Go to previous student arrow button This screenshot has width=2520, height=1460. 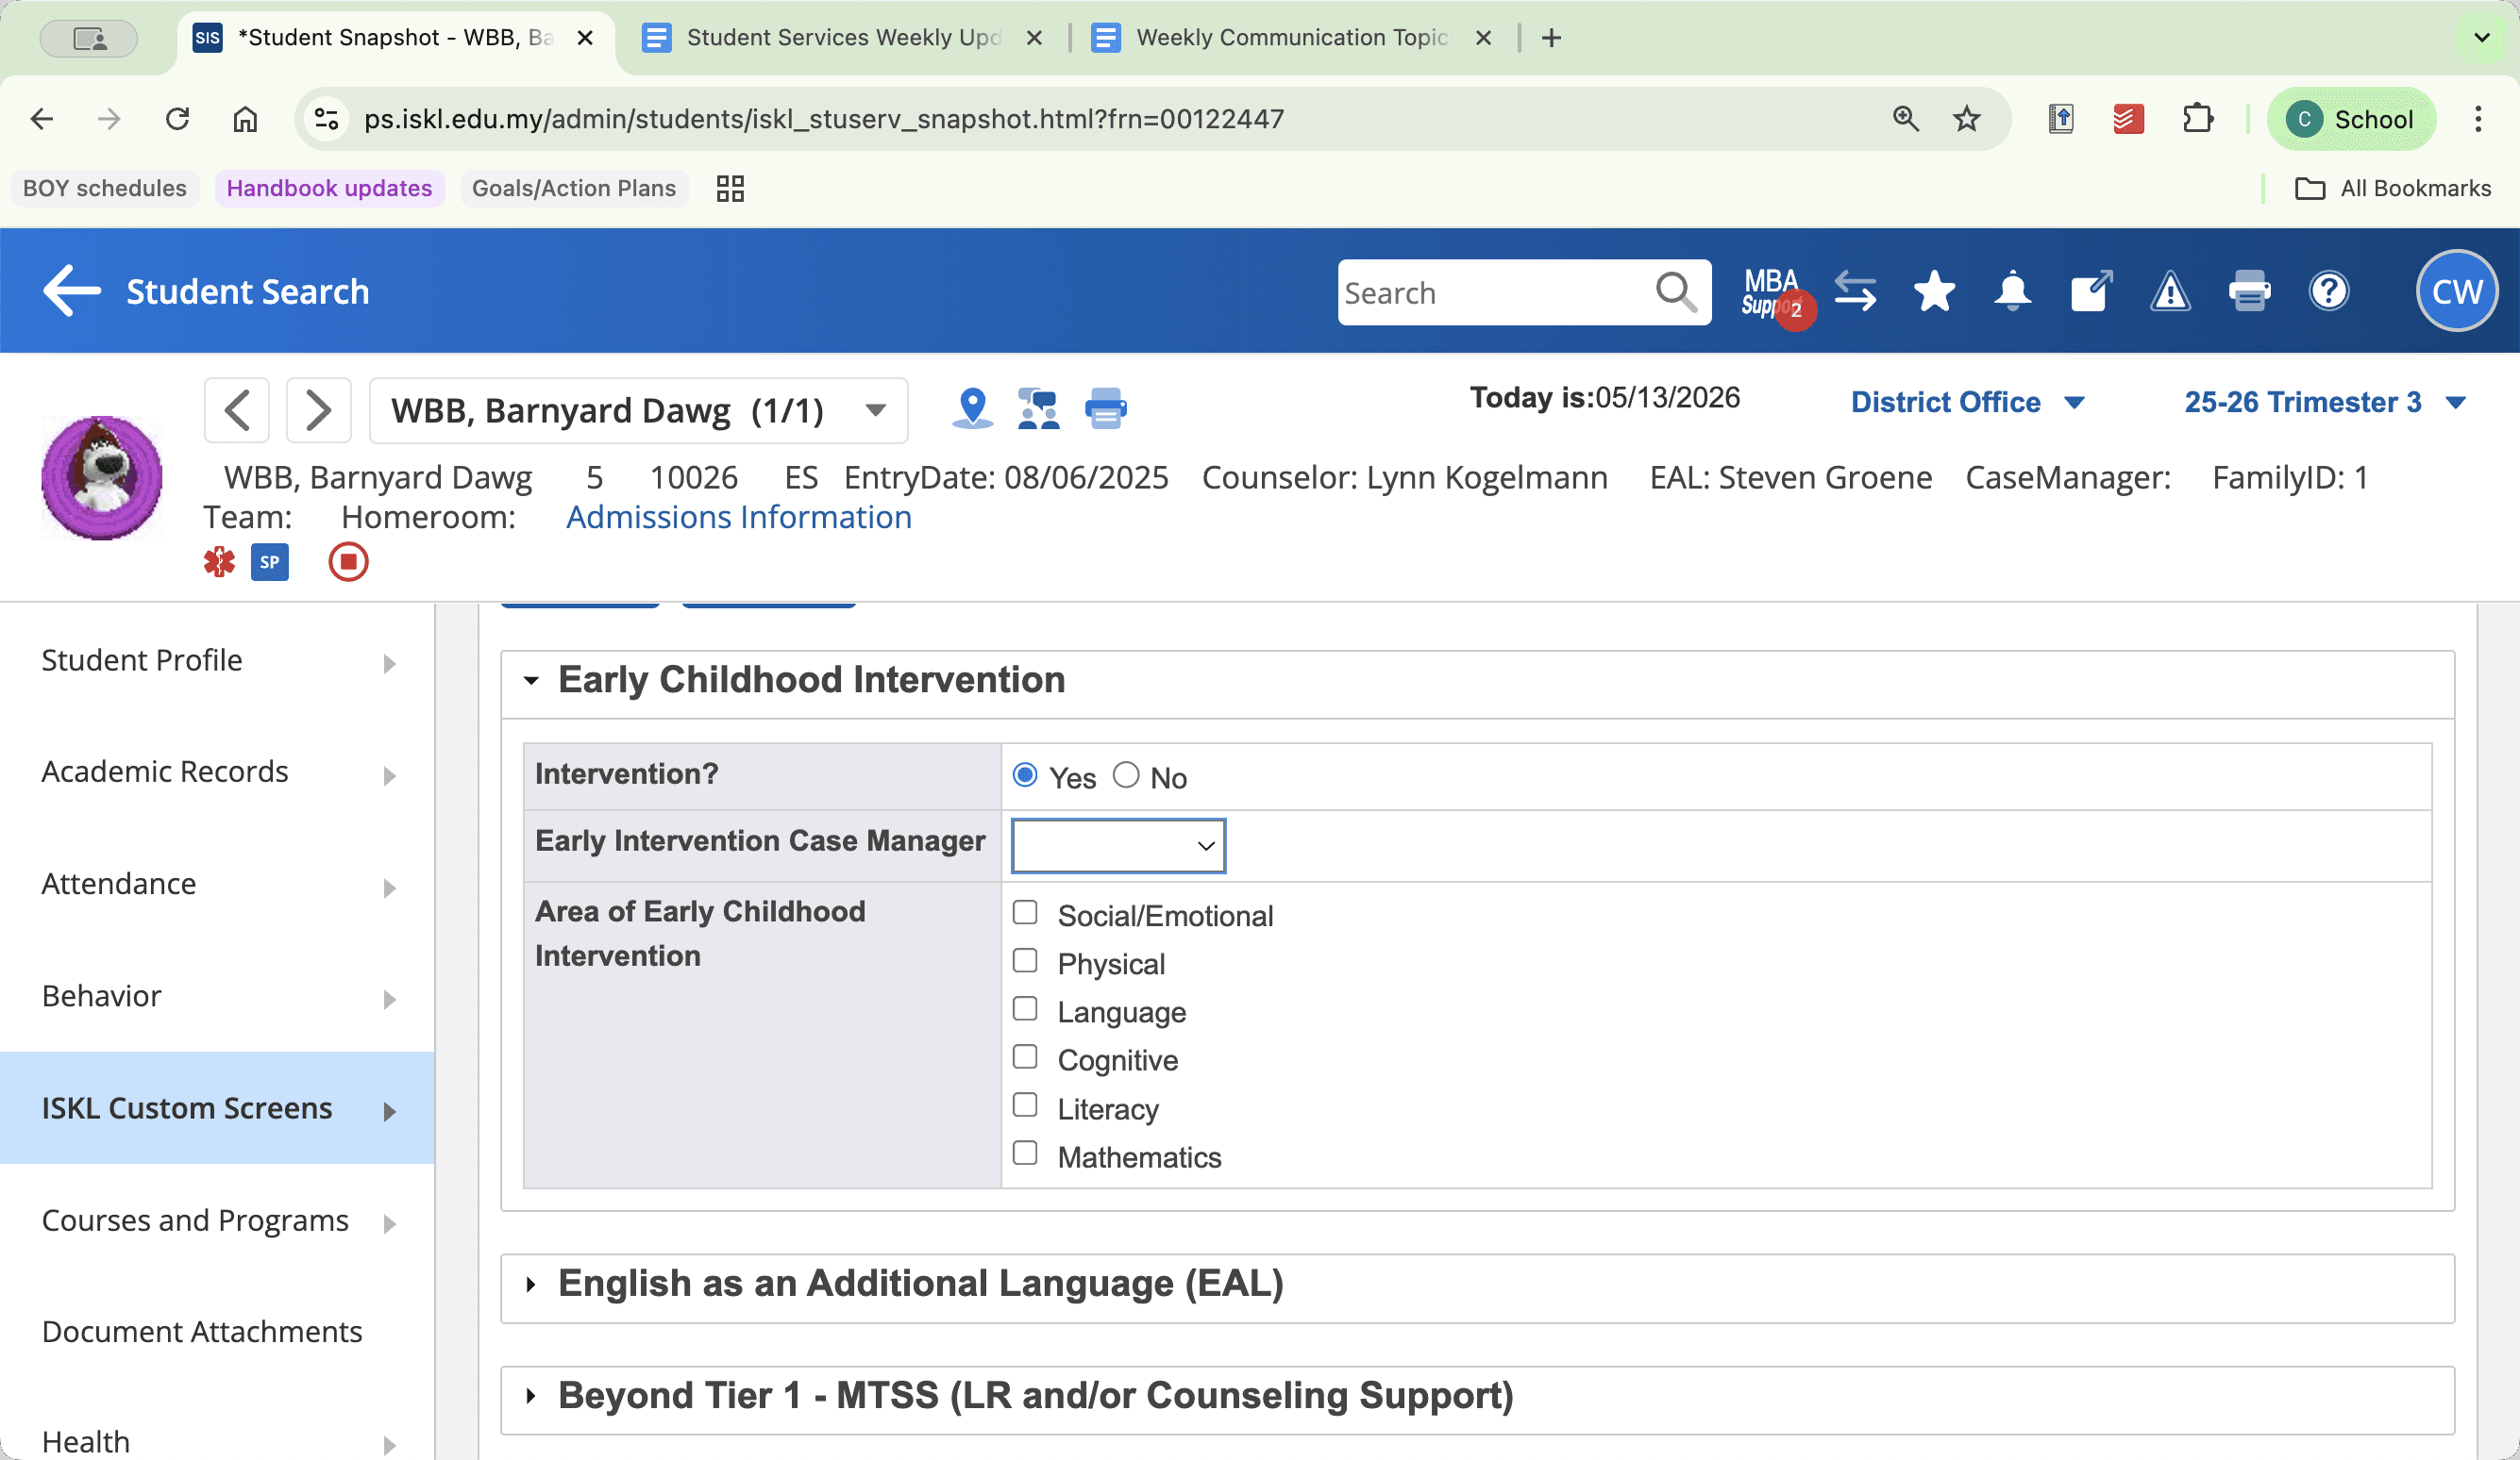[x=237, y=409]
